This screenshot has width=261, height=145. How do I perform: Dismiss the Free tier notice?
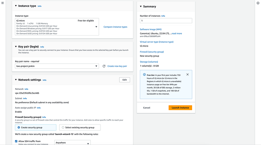click(x=187, y=75)
